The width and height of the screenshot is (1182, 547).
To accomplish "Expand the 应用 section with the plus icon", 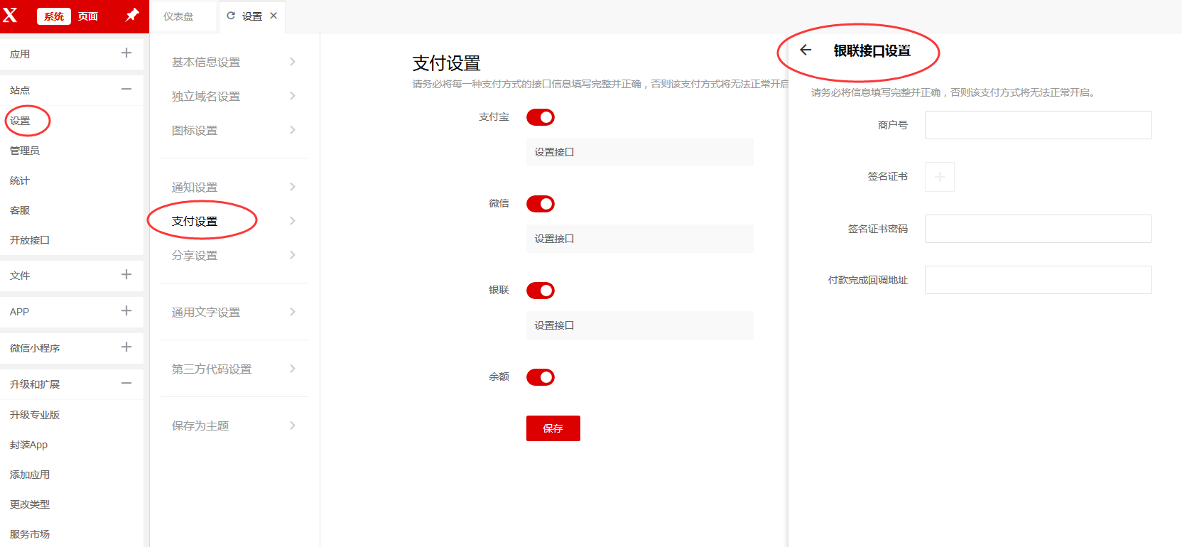I will [126, 53].
